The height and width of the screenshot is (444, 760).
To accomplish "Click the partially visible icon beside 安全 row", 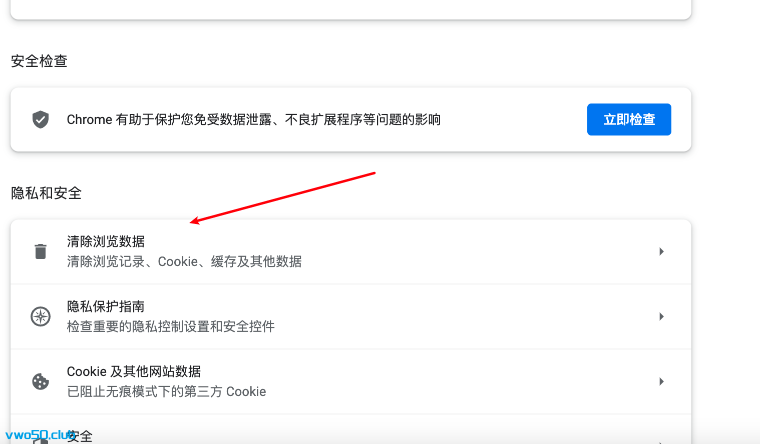I will [41, 440].
